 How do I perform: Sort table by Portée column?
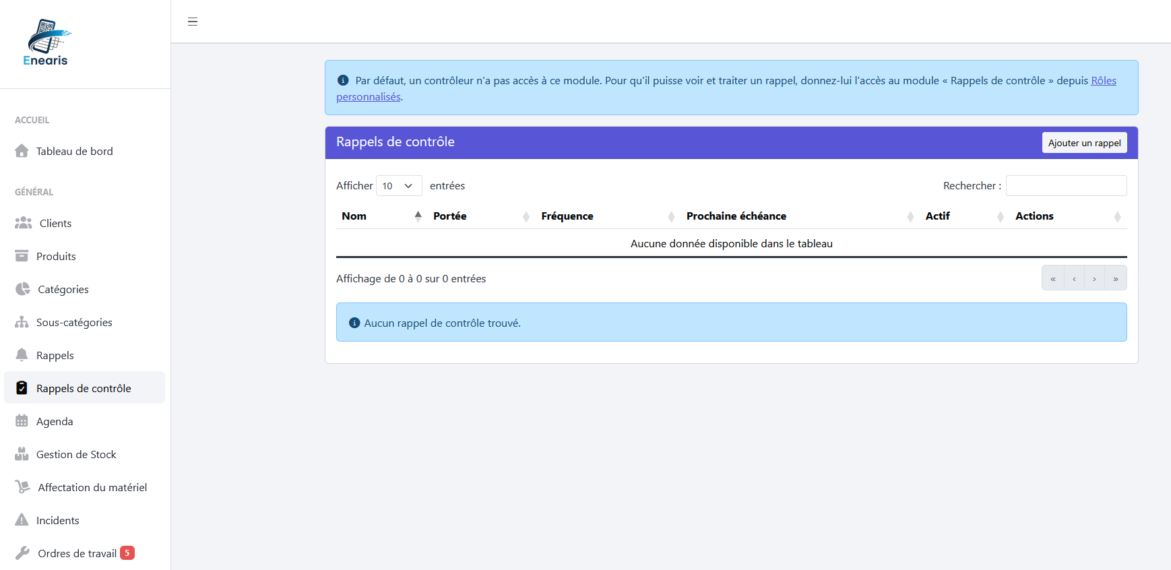point(482,216)
